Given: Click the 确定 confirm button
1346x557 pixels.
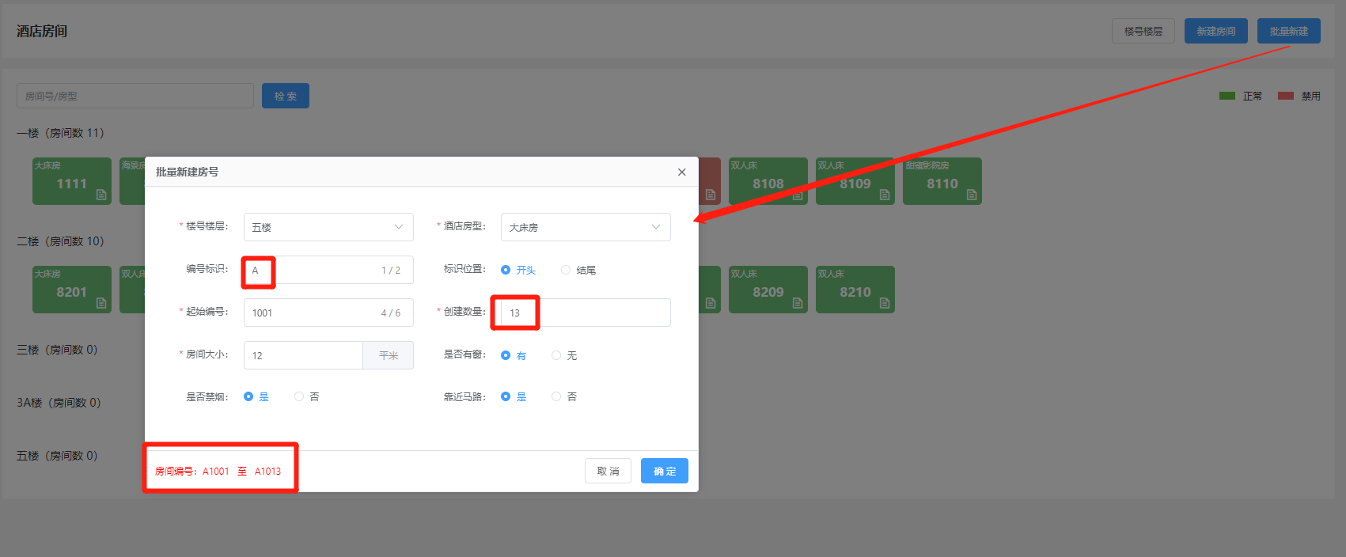Looking at the screenshot, I should point(664,471).
